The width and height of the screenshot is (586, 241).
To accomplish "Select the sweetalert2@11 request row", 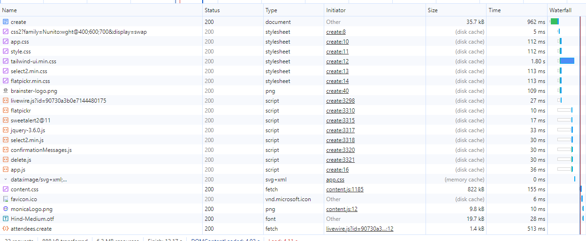I will click(x=30, y=120).
